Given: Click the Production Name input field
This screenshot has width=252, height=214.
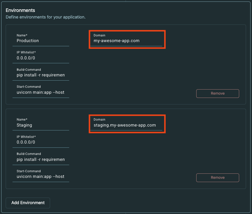Looking at the screenshot, I should pyautogui.click(x=41, y=41).
